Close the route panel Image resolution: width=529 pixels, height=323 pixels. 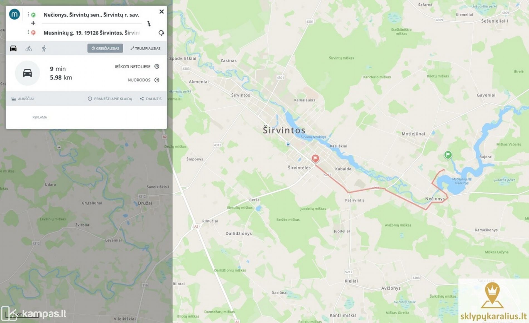[161, 12]
